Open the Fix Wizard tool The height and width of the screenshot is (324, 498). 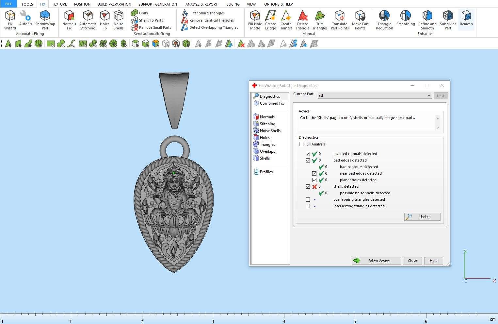10,20
